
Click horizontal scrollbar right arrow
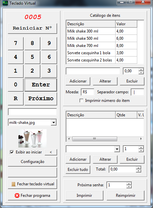[x=141, y=139]
